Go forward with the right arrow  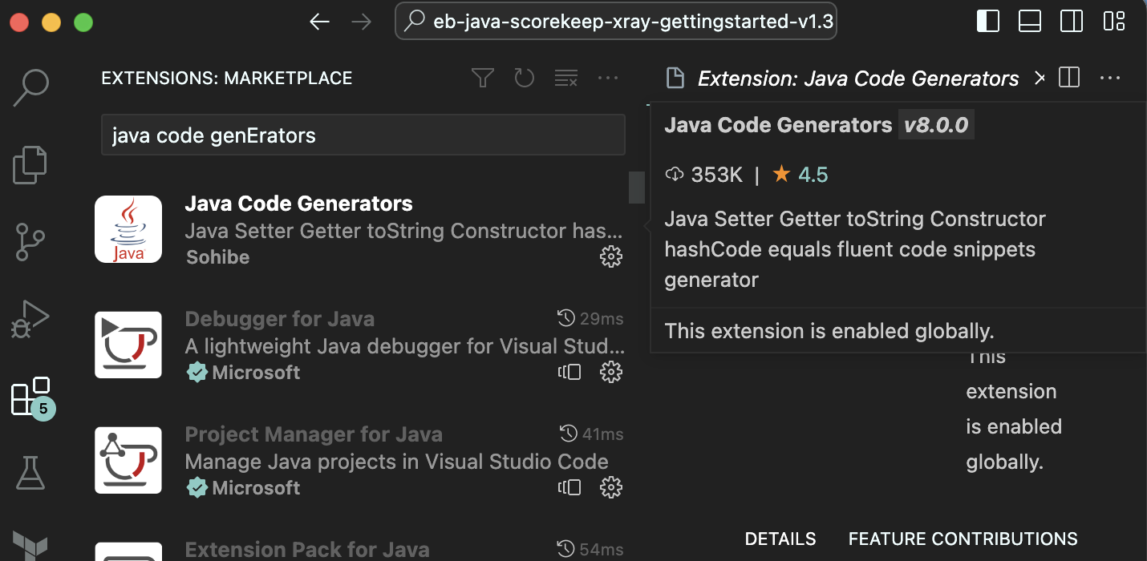pyautogui.click(x=362, y=22)
